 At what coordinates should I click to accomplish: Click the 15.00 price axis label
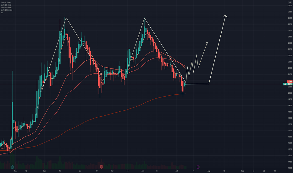point(290,155)
